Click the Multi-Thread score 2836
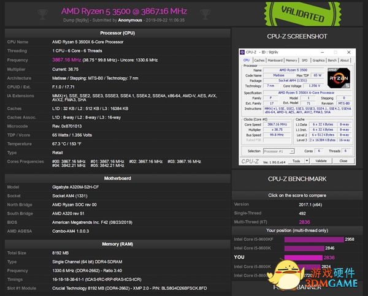The width and height of the screenshot is (368, 296). coord(304,222)
